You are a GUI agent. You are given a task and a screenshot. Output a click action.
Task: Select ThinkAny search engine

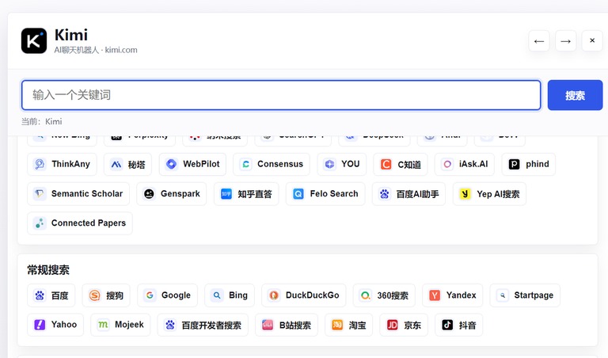(x=62, y=164)
